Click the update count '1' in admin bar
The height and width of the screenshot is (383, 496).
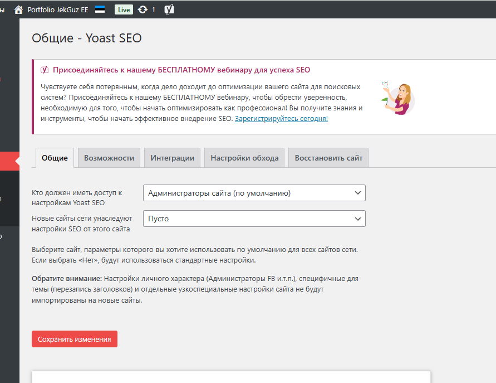pyautogui.click(x=154, y=10)
